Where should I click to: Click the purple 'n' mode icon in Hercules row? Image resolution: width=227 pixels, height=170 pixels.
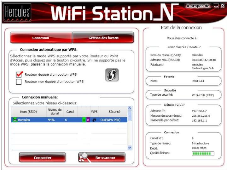tap(88, 120)
